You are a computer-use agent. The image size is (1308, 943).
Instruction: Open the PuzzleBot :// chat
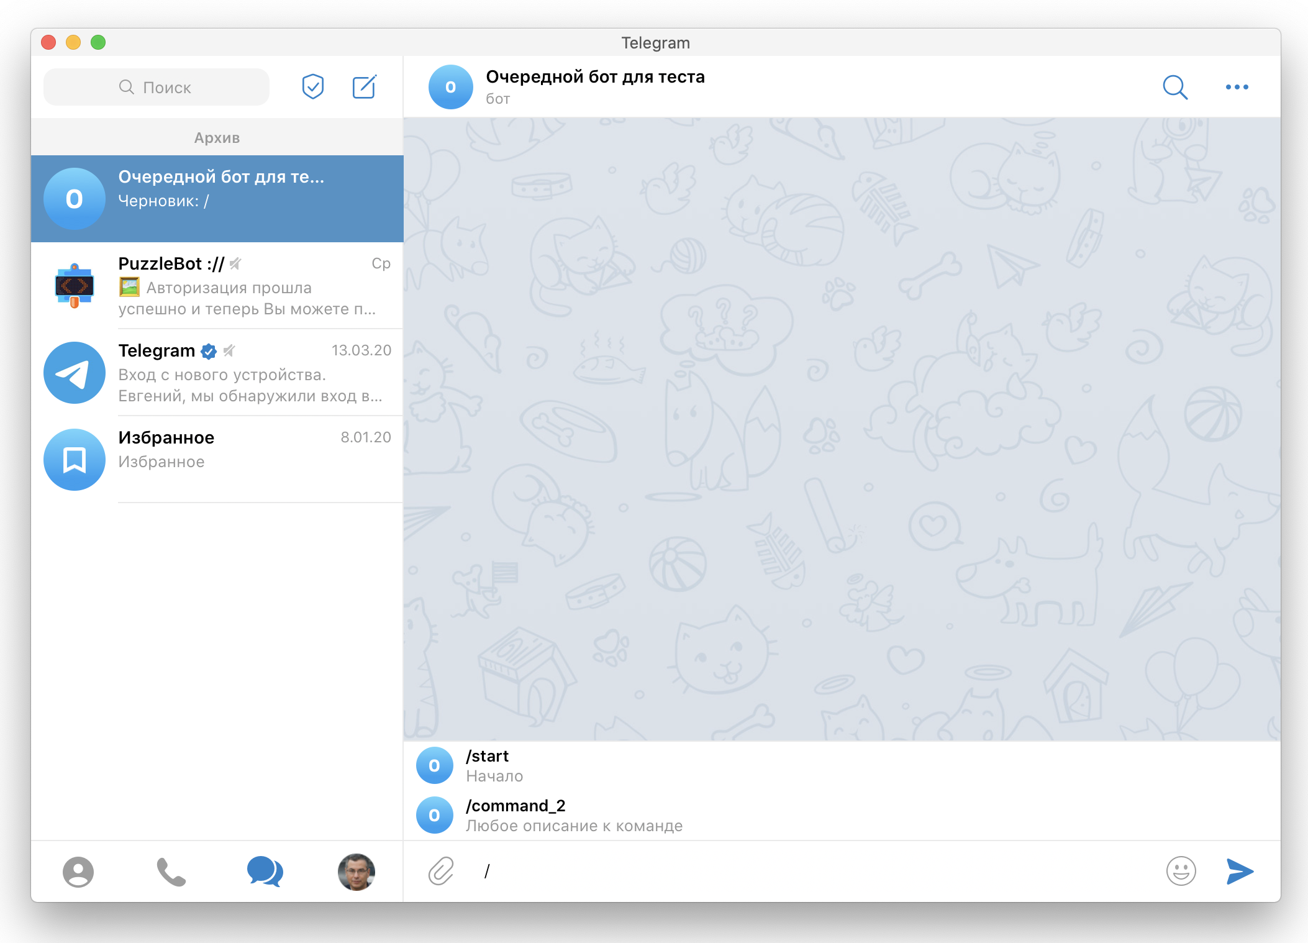217,286
